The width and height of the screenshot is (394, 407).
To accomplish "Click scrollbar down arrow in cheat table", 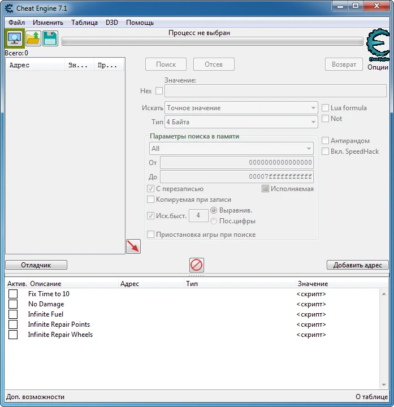I will tap(384, 385).
